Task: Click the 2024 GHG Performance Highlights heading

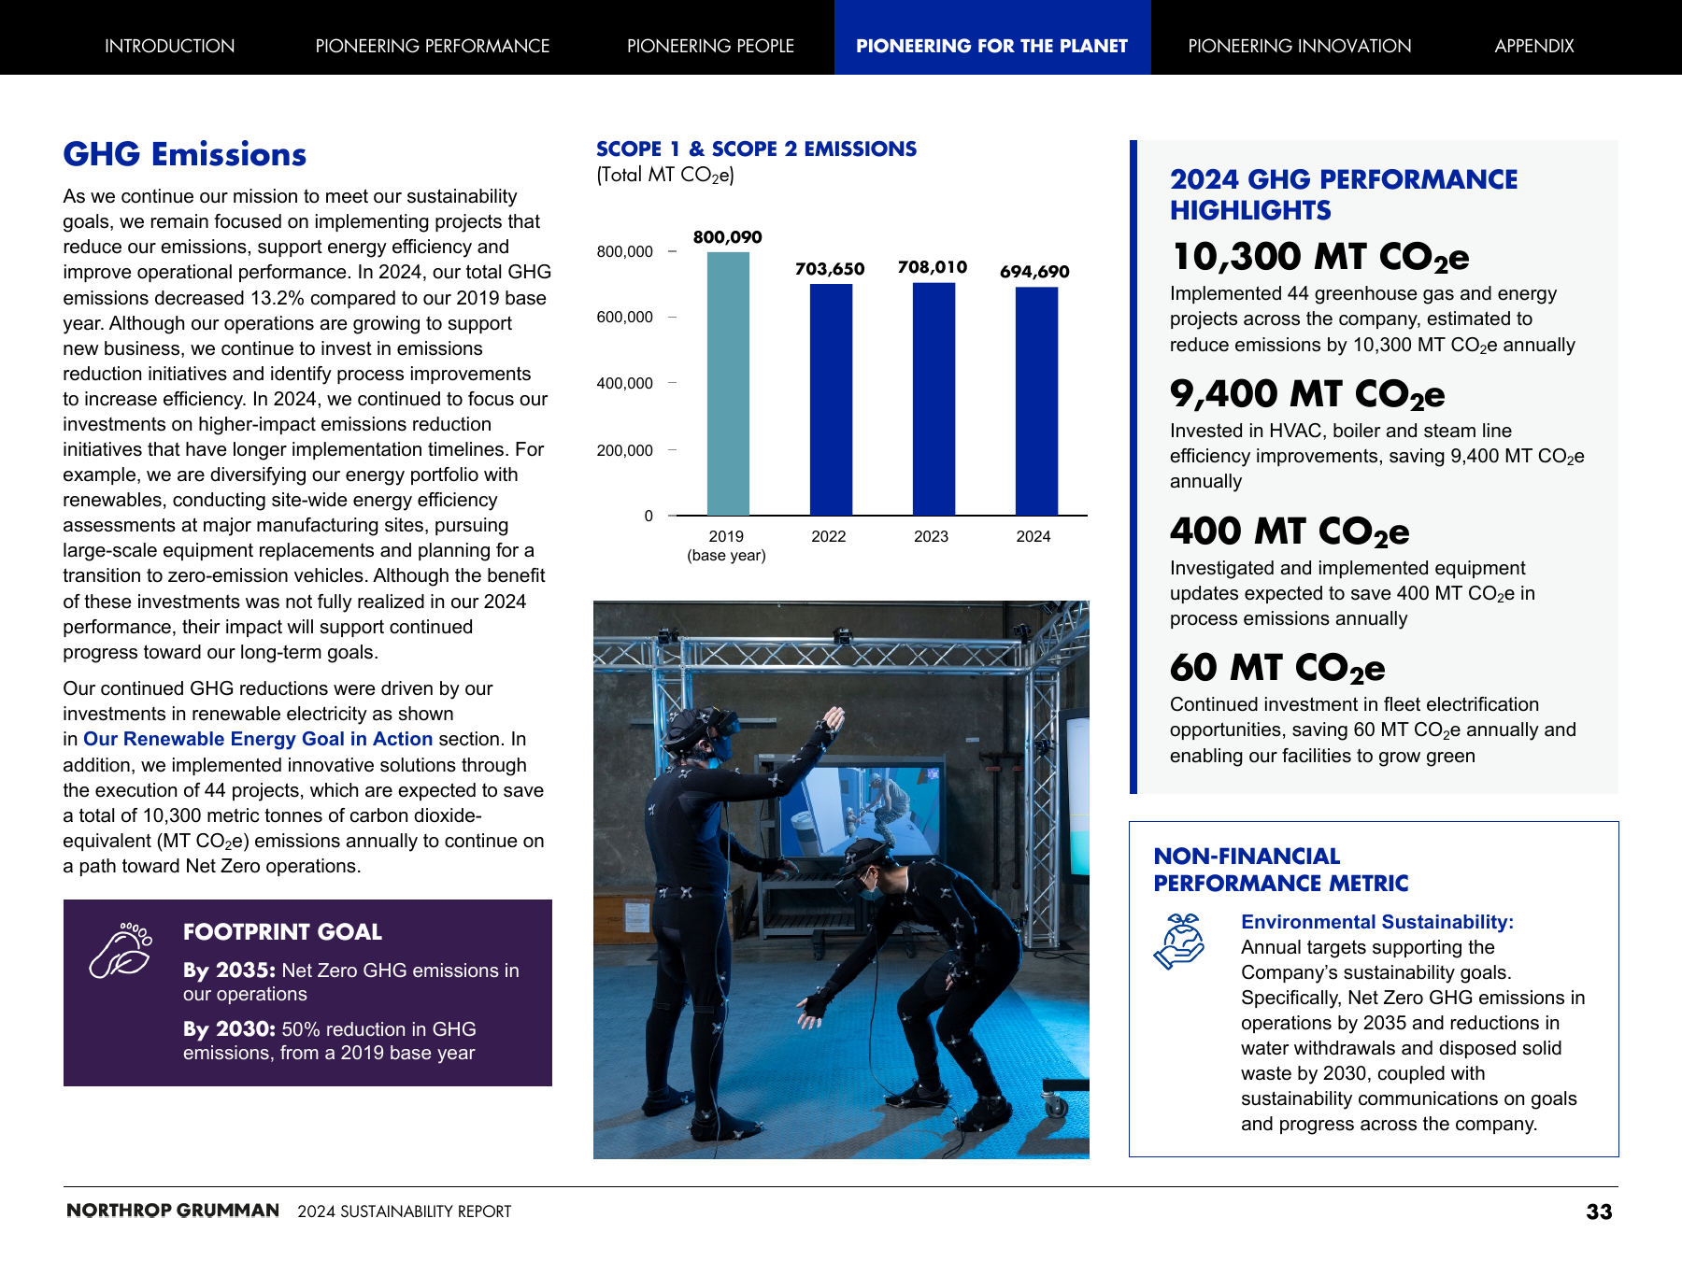Action: pos(1344,194)
